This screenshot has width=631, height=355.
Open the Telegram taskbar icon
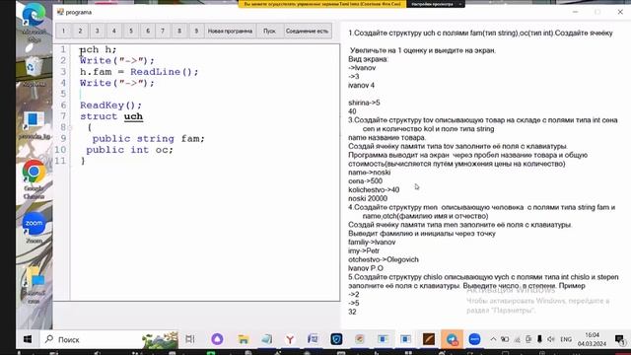click(452, 339)
